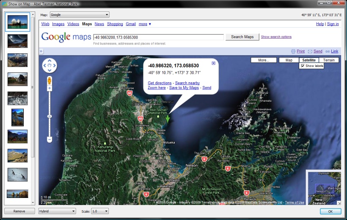
Task: Click the Send link inside the info balloon
Action: 207,88
